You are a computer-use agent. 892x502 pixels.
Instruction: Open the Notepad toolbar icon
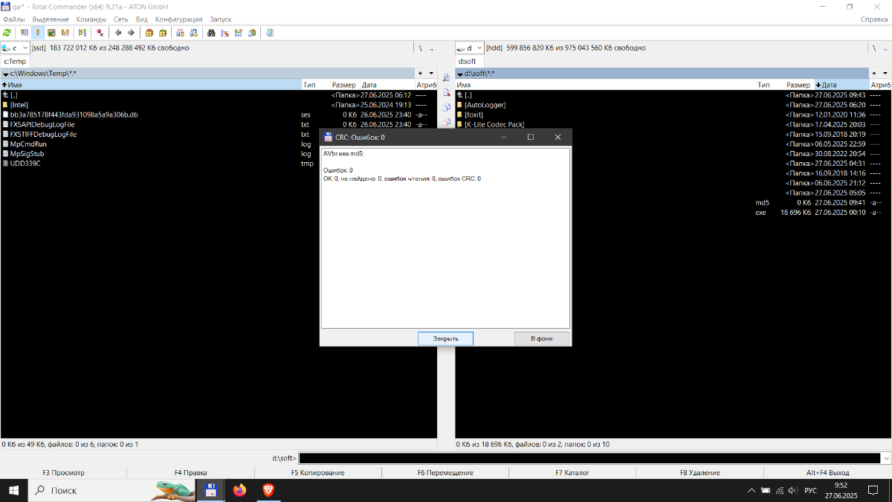269,33
